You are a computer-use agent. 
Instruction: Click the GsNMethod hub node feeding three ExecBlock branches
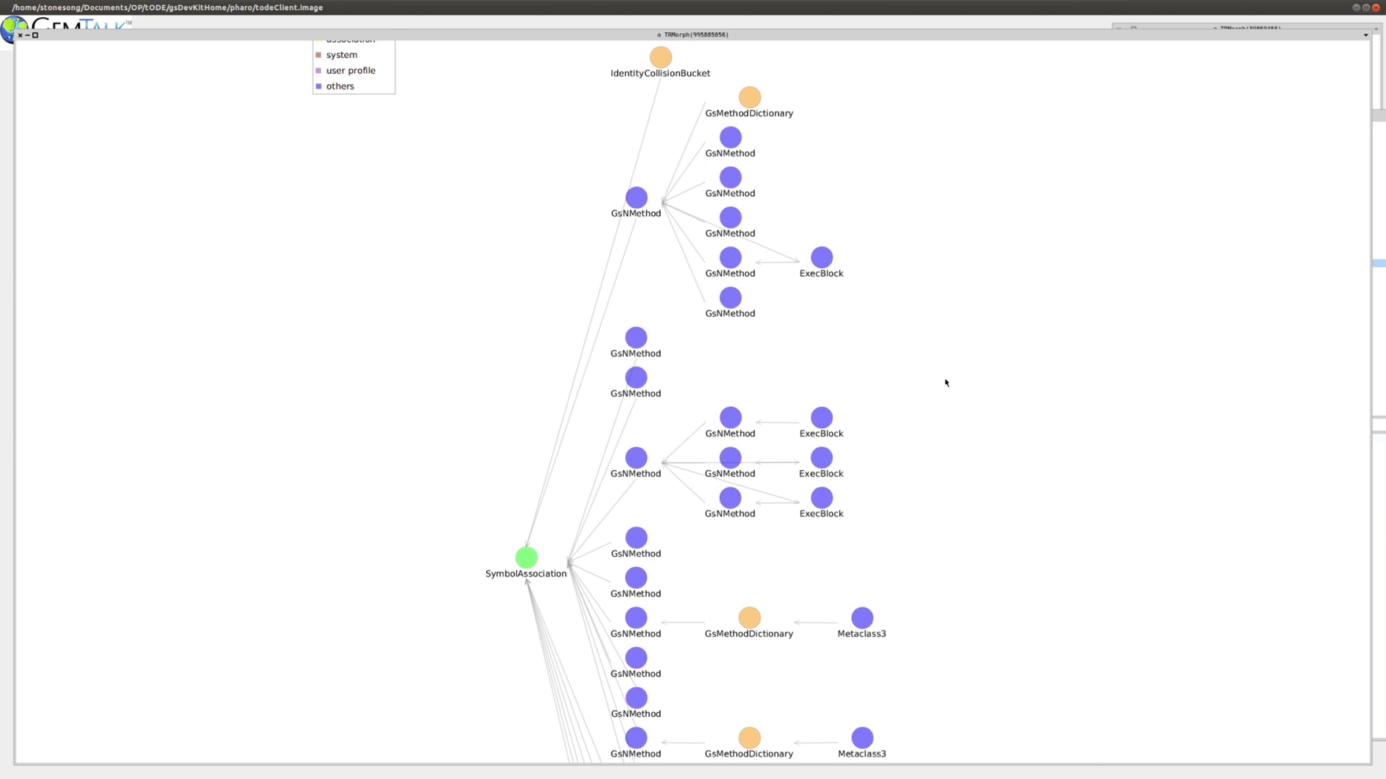click(x=636, y=458)
